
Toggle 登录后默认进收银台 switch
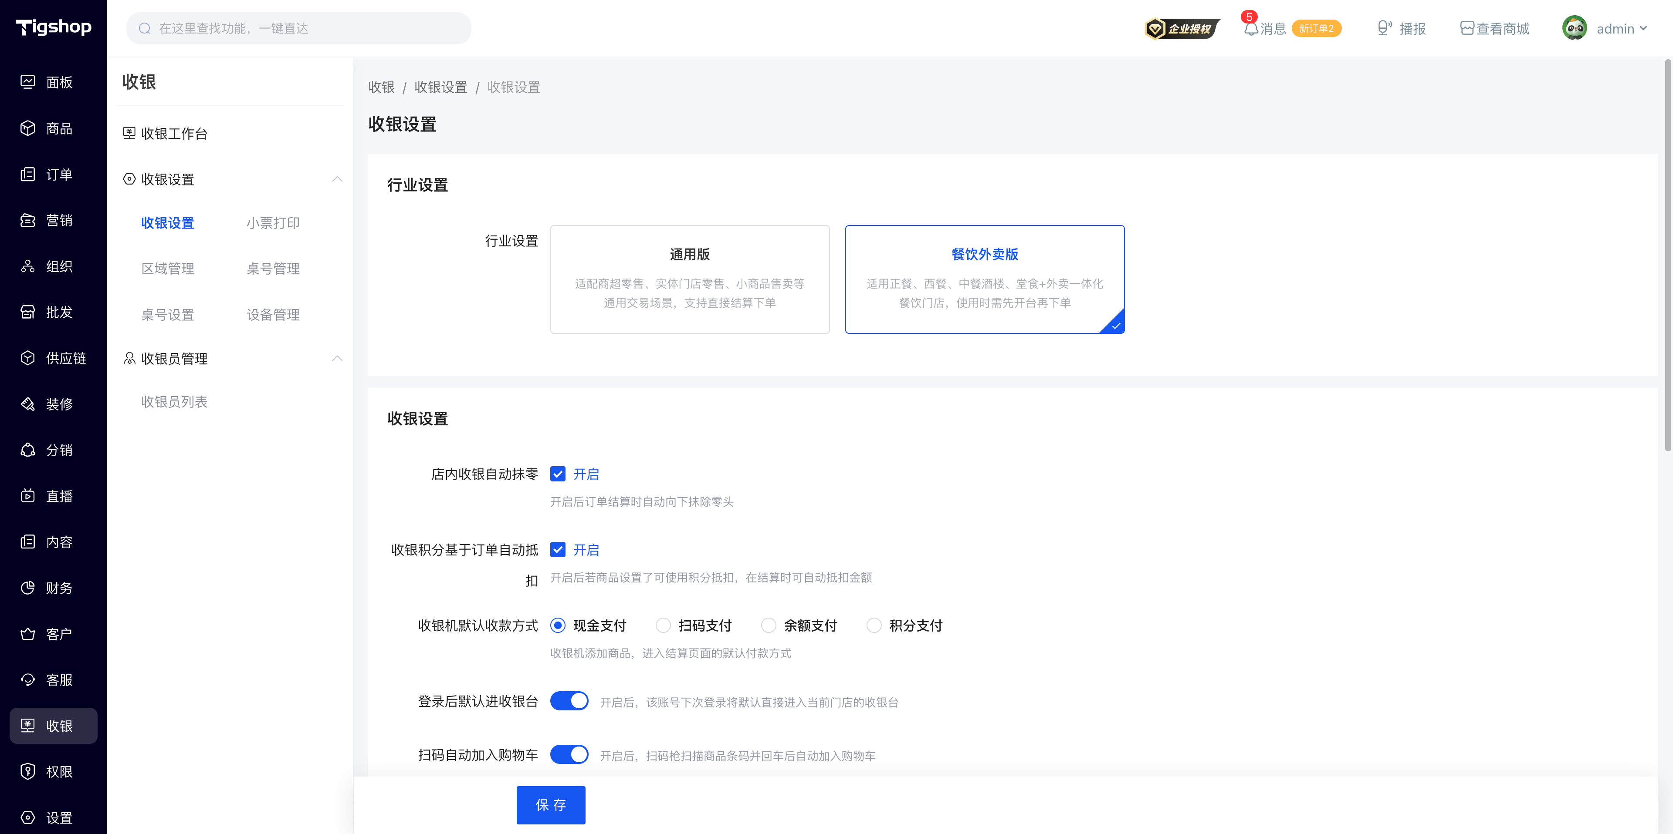tap(569, 701)
